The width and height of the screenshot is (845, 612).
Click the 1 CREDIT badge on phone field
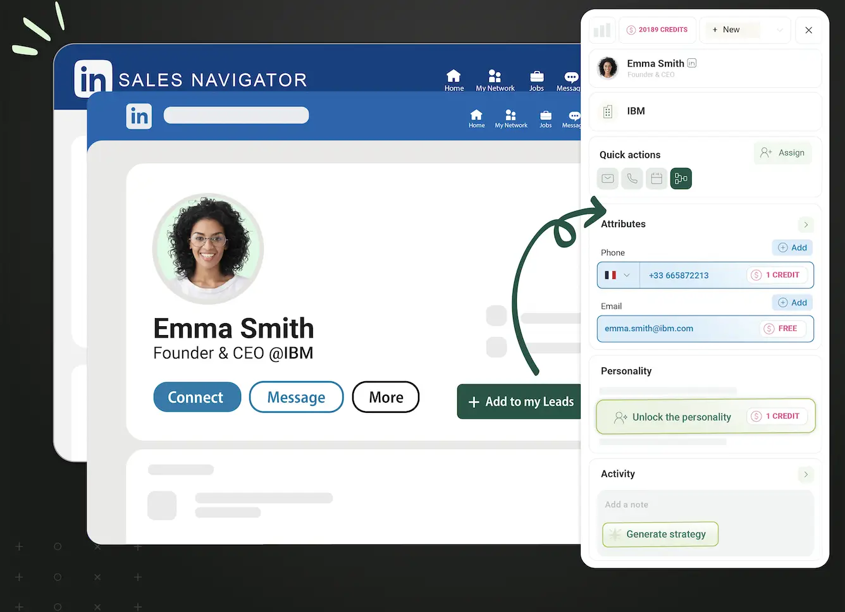click(775, 275)
